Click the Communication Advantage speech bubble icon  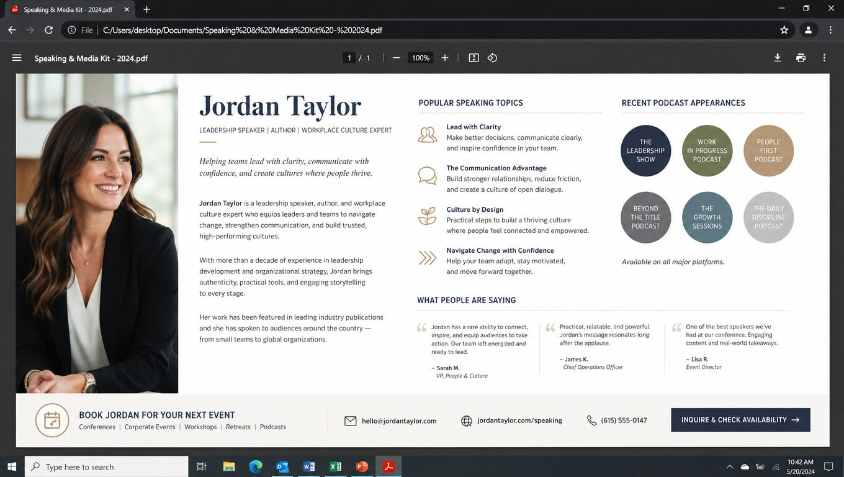click(428, 176)
